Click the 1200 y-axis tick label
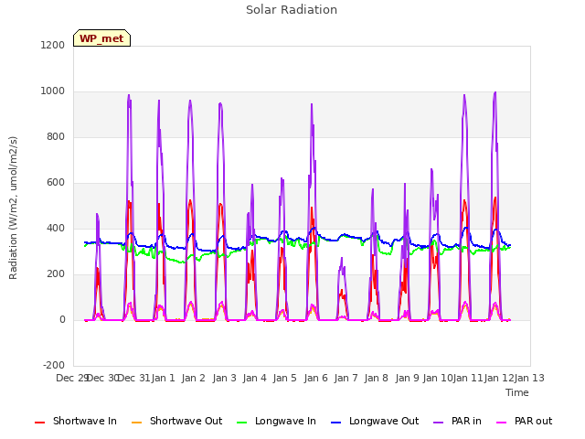585x439 pixels. 53,45
